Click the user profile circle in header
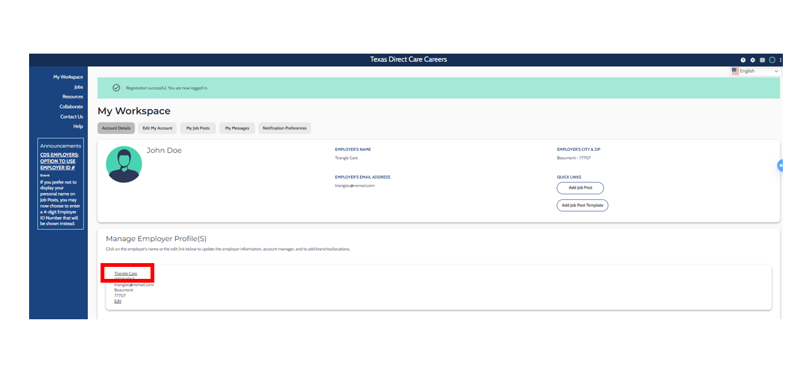 click(772, 60)
